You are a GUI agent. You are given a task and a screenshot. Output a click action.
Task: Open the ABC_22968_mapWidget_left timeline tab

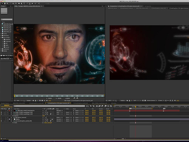pos(100,103)
